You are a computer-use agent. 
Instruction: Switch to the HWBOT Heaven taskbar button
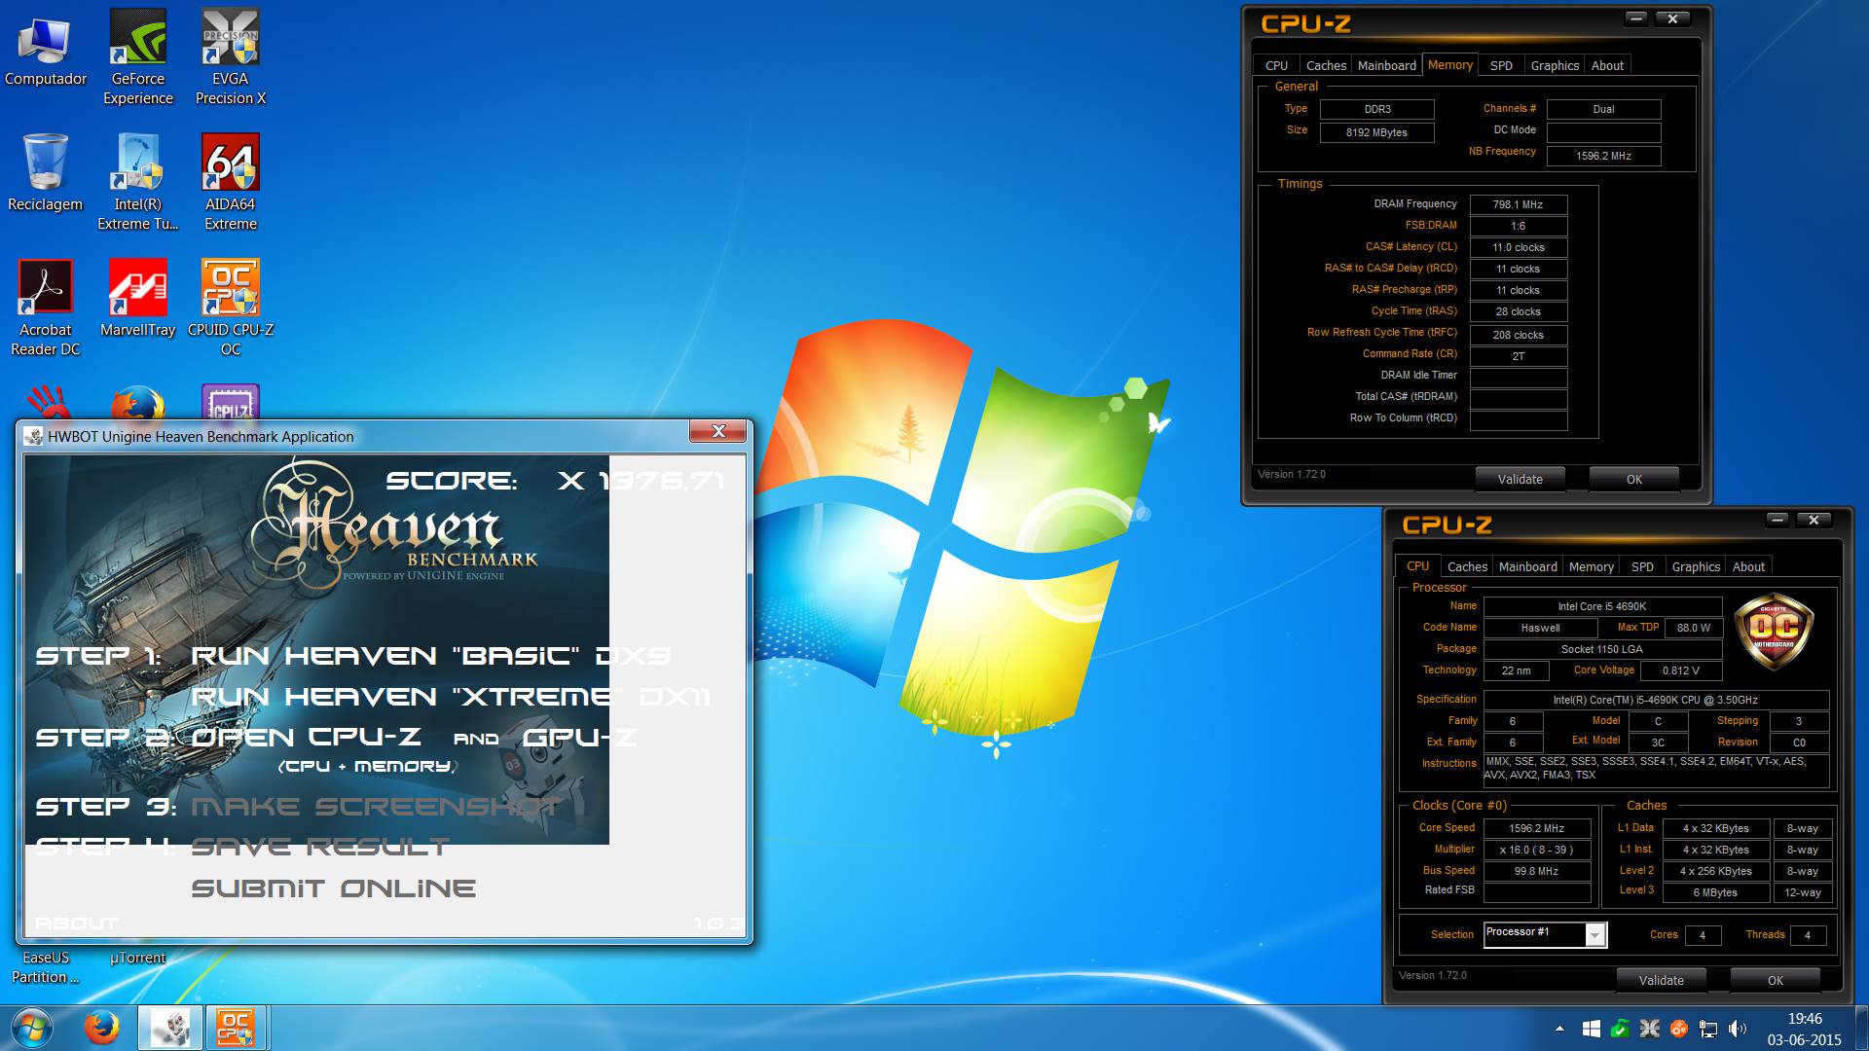coord(170,1028)
